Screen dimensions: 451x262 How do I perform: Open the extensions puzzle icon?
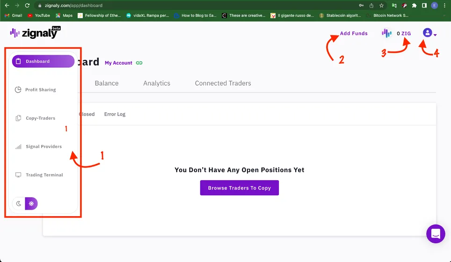coord(414,6)
